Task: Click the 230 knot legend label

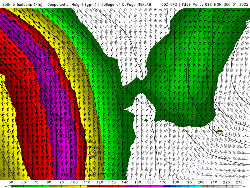Action: click(239, 182)
